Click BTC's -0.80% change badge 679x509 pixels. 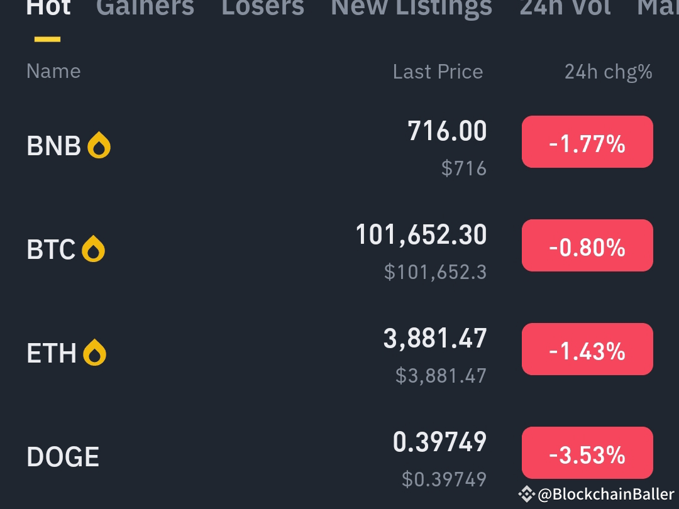click(x=587, y=245)
